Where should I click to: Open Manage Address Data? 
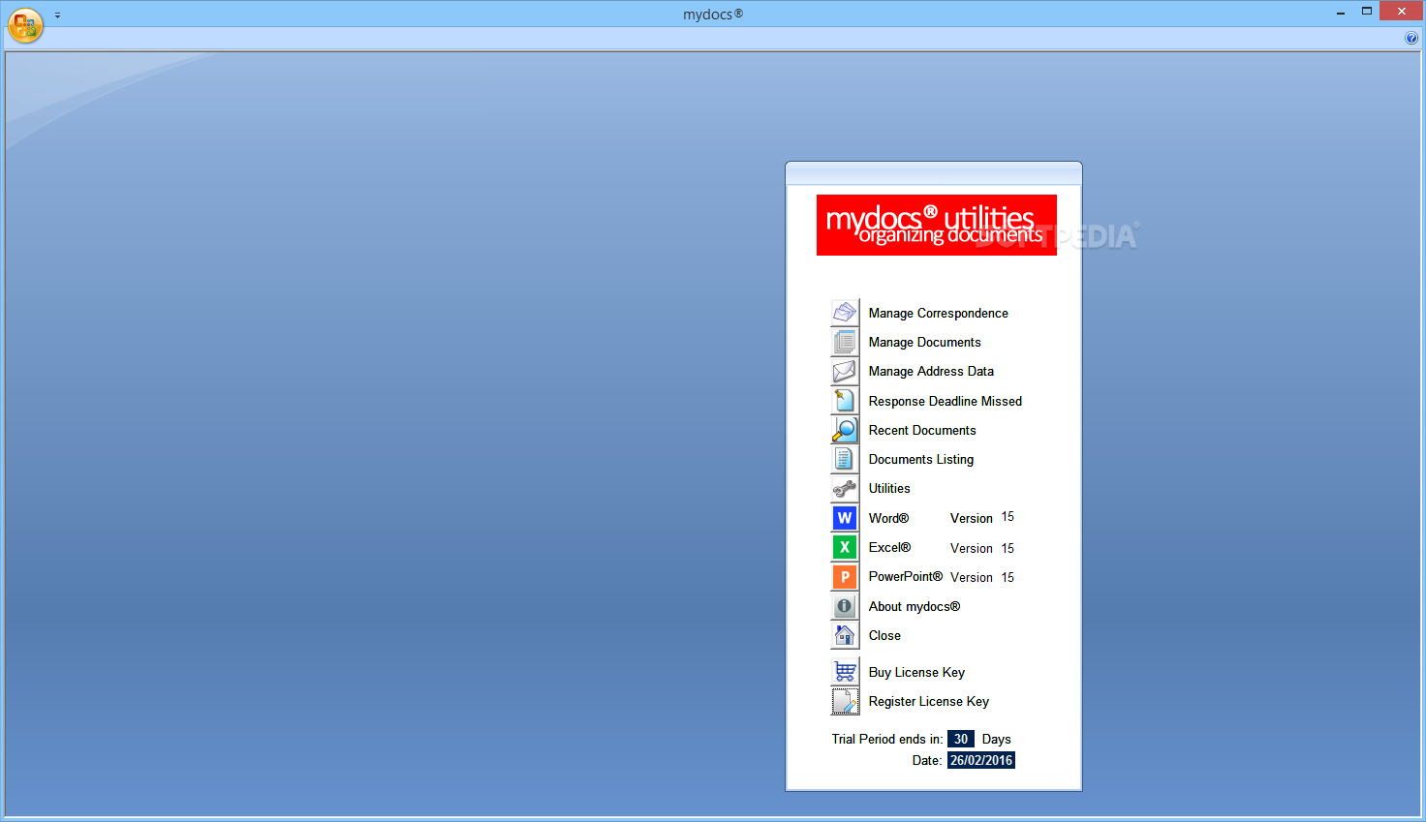931,371
